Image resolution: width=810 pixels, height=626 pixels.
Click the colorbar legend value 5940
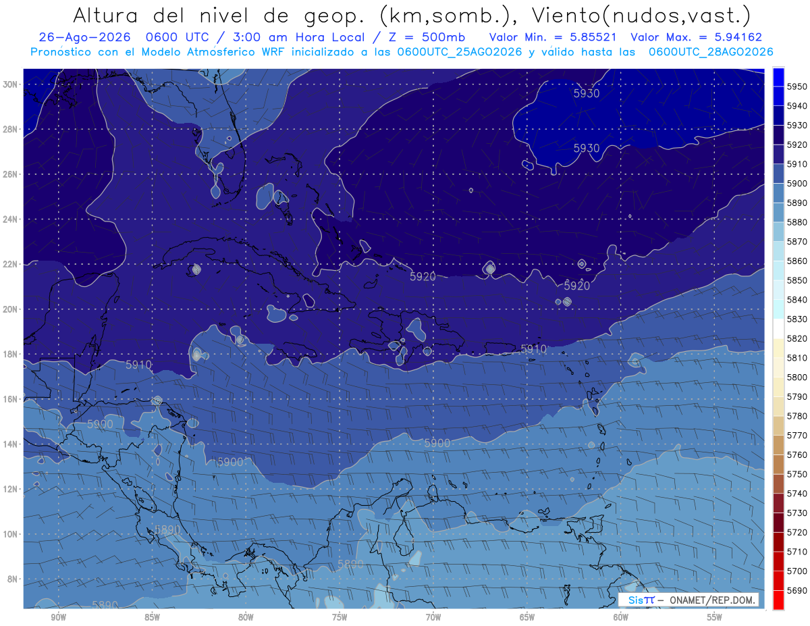click(797, 106)
